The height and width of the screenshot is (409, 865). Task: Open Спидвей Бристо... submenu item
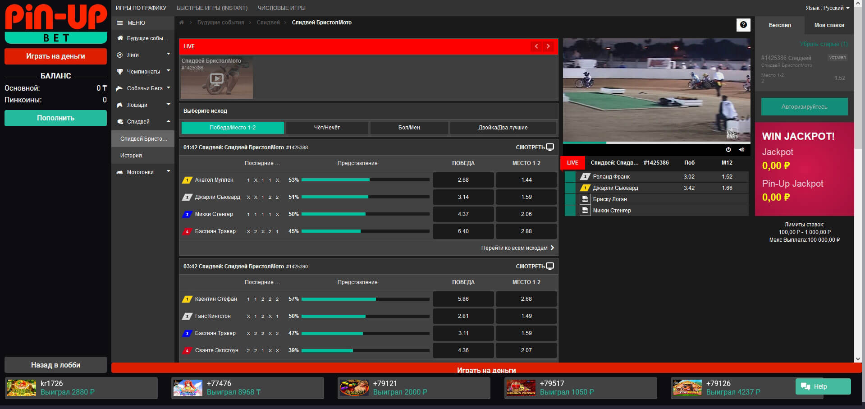pos(143,139)
